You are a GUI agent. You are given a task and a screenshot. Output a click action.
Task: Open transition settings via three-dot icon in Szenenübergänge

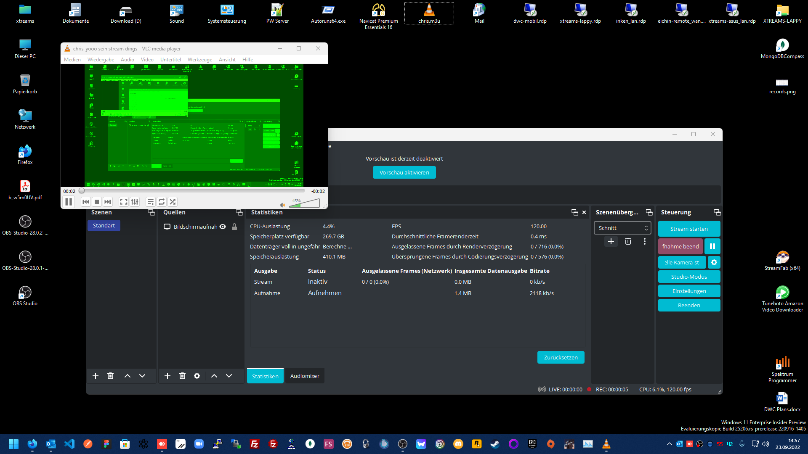click(644, 241)
